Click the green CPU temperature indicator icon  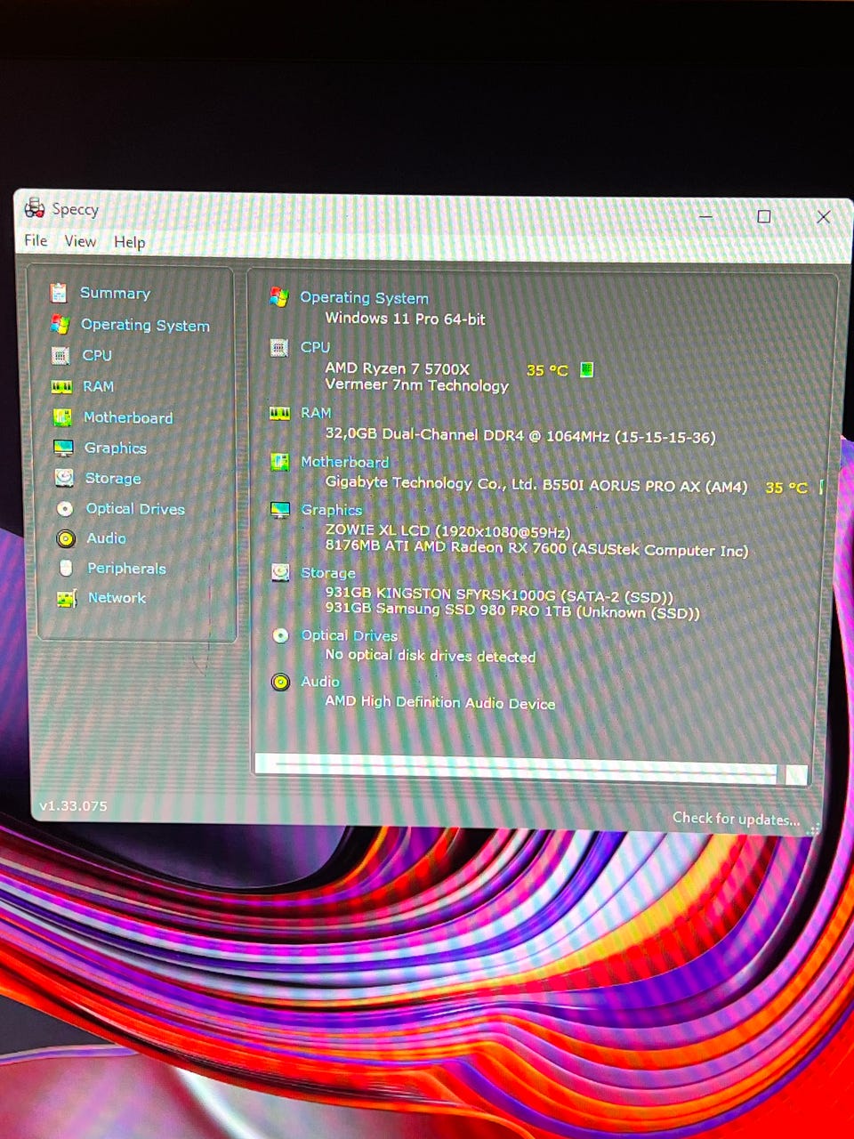(x=586, y=369)
